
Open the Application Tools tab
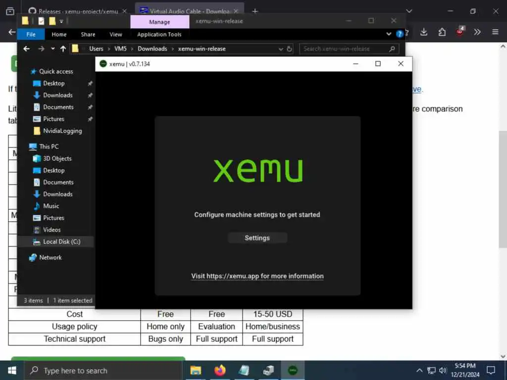(x=159, y=34)
